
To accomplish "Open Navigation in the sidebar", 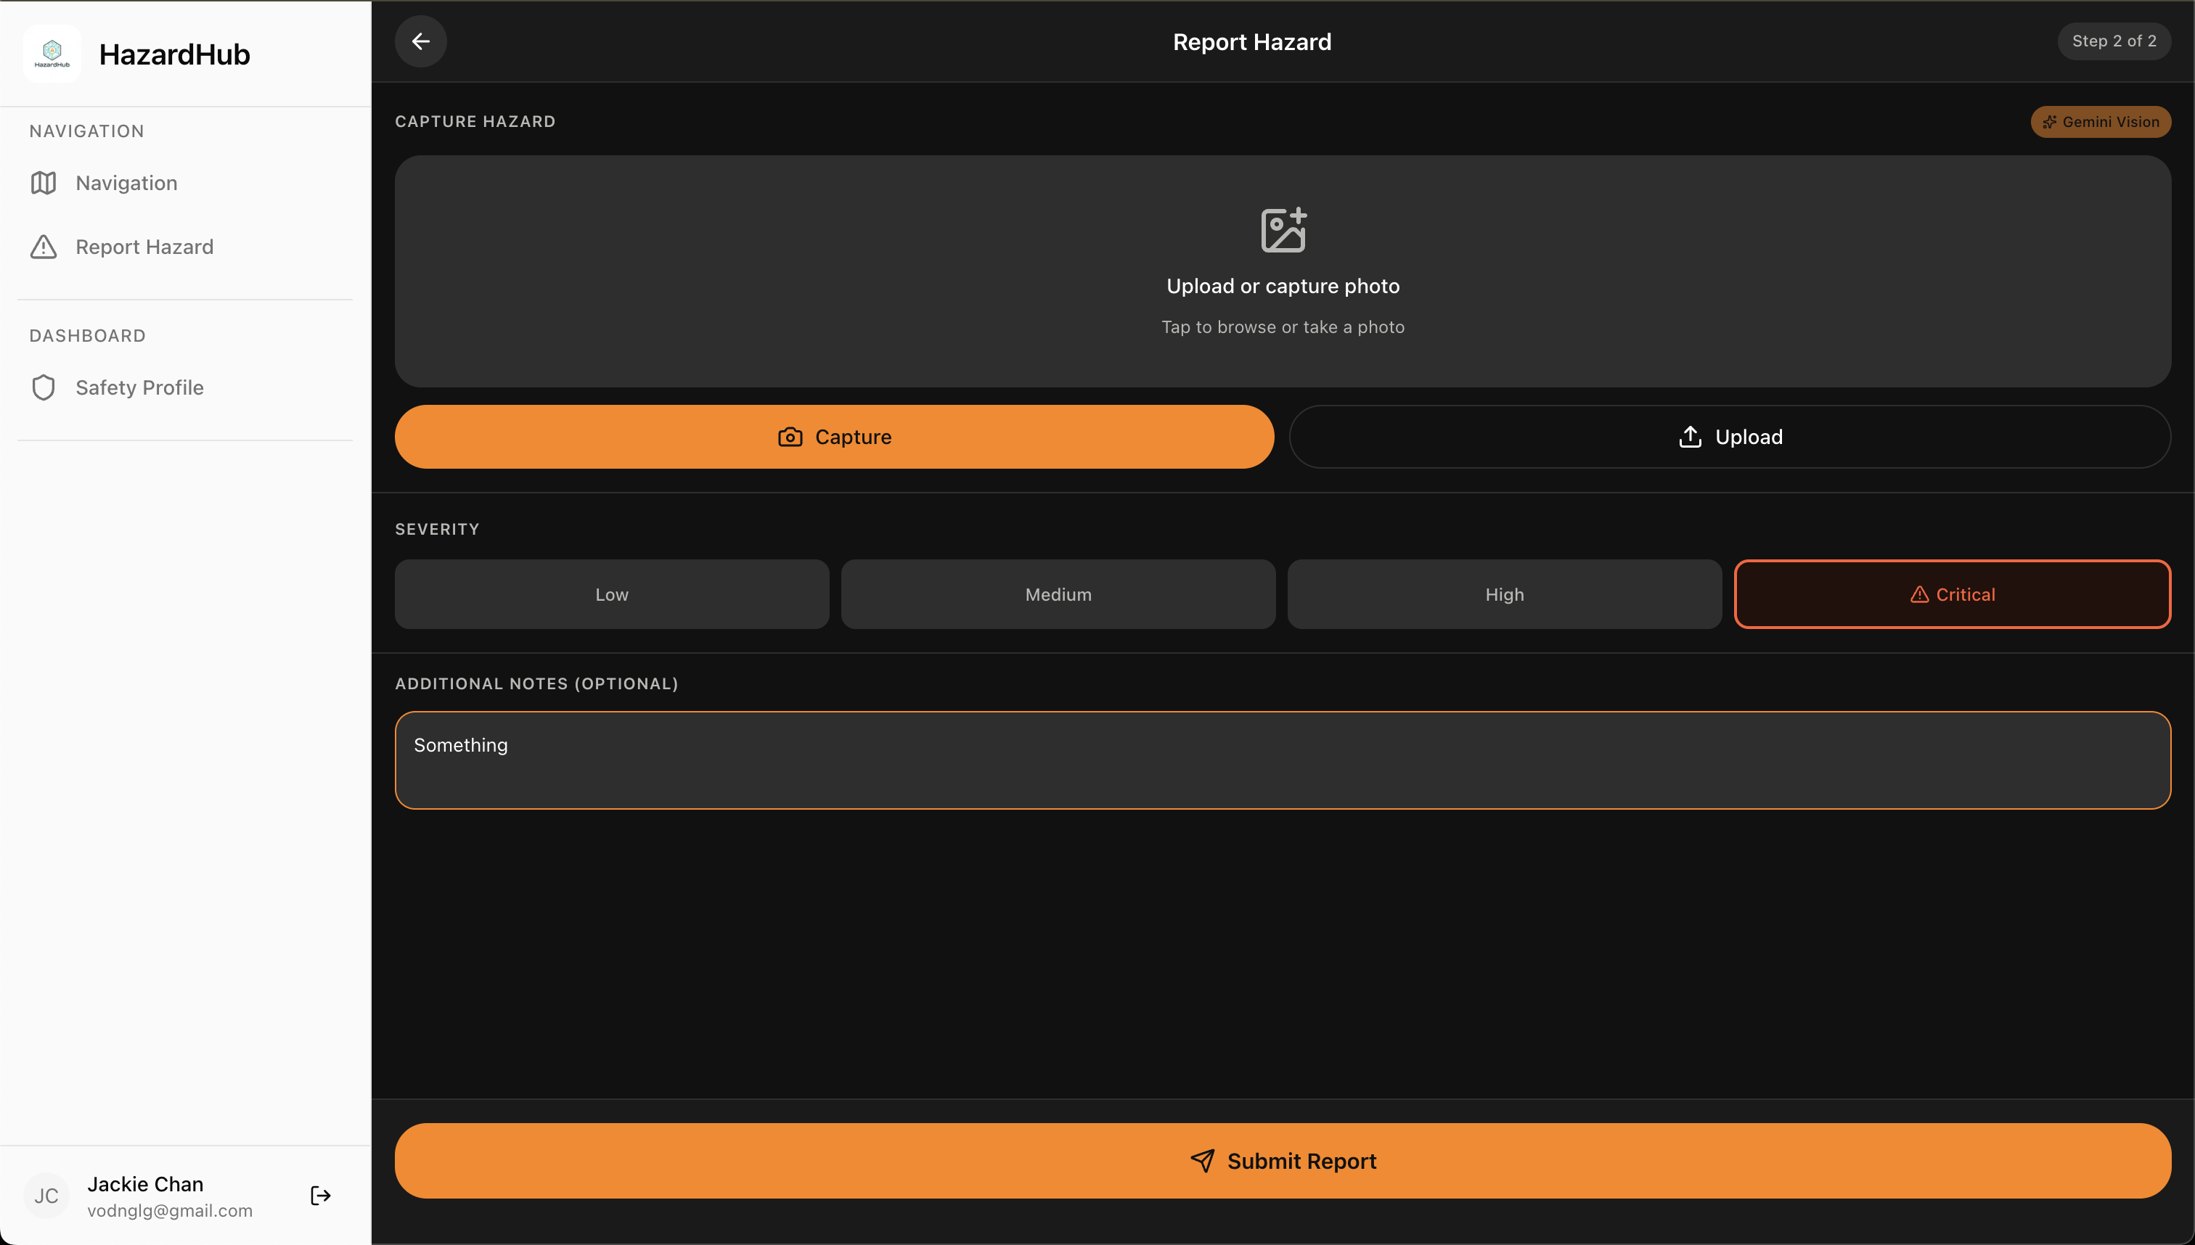I will pyautogui.click(x=126, y=183).
